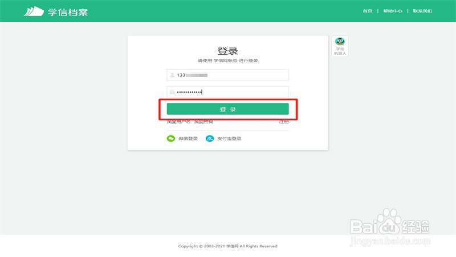Open the 学信机器人 assistant icon
This screenshot has width=456, height=257.
coord(340,46)
